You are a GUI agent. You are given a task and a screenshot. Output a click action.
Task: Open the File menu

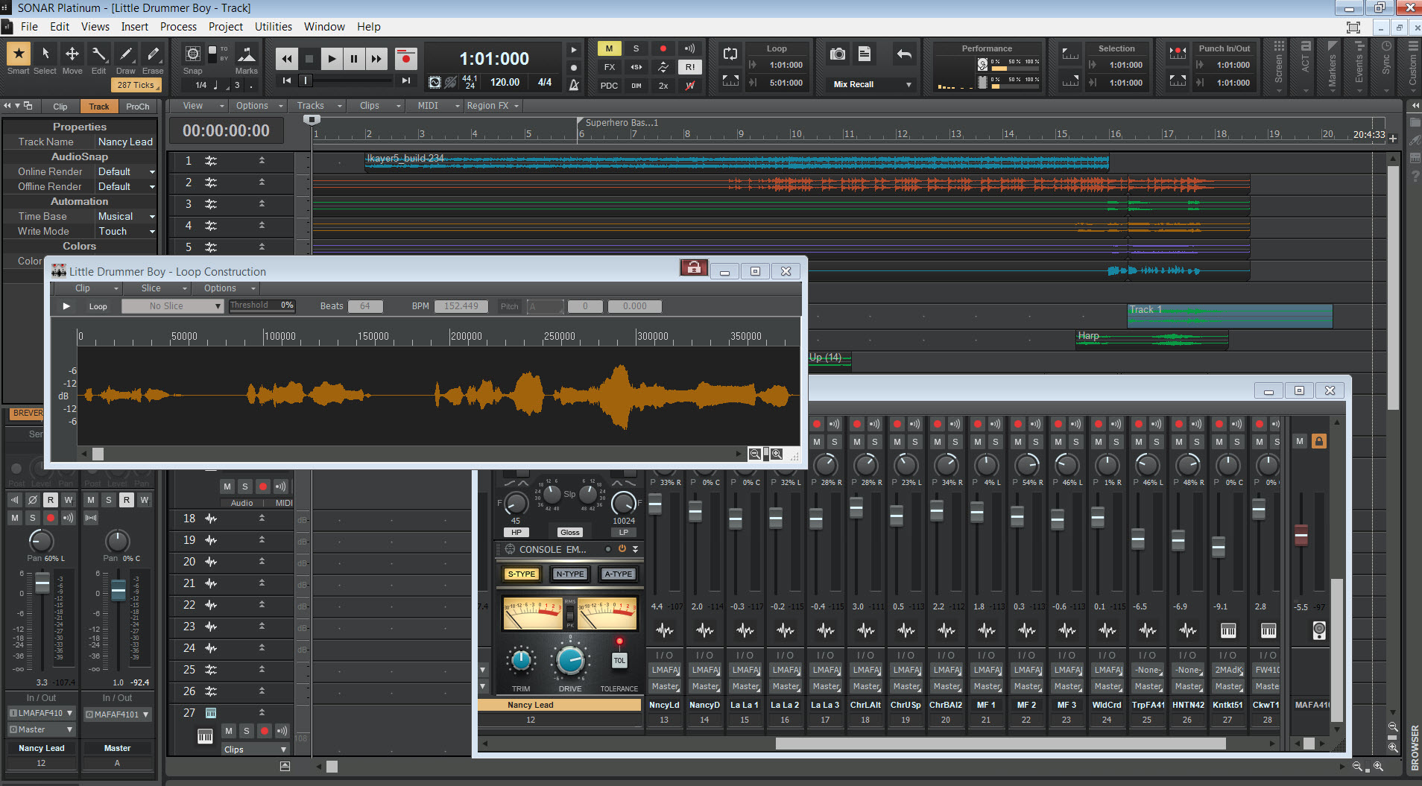tap(29, 27)
